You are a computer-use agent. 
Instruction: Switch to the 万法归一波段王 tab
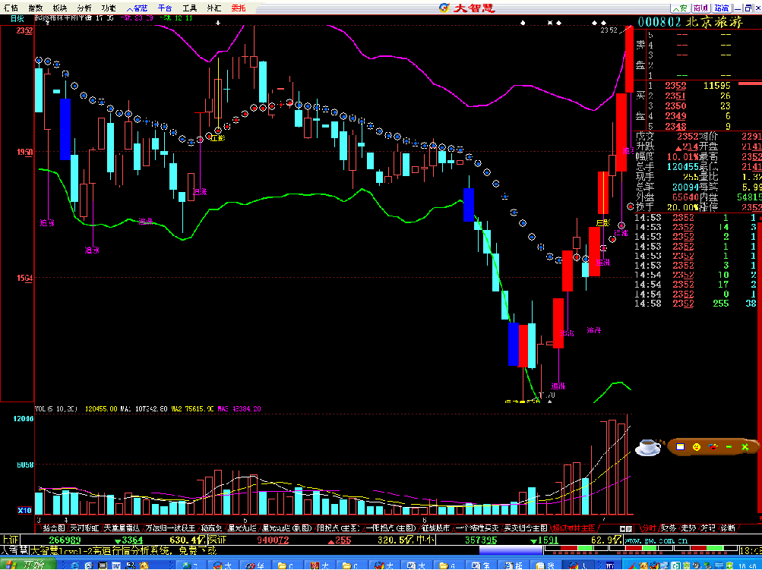click(170, 527)
